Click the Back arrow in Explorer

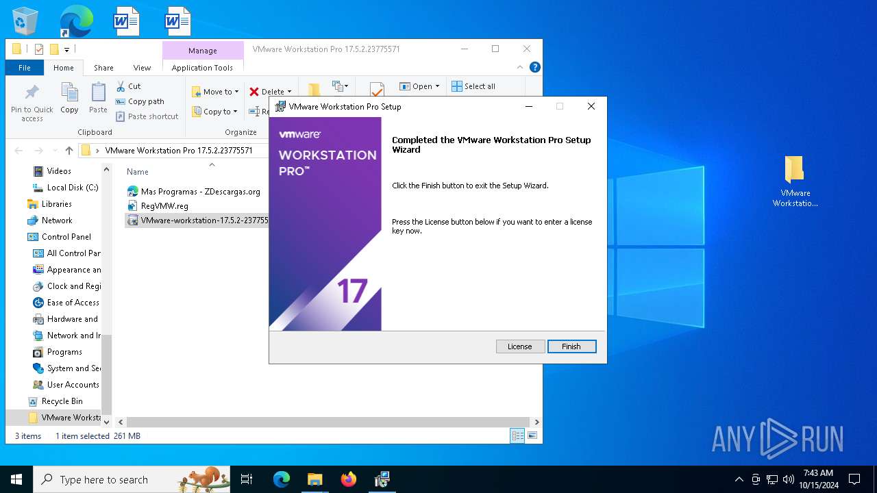[x=18, y=151]
